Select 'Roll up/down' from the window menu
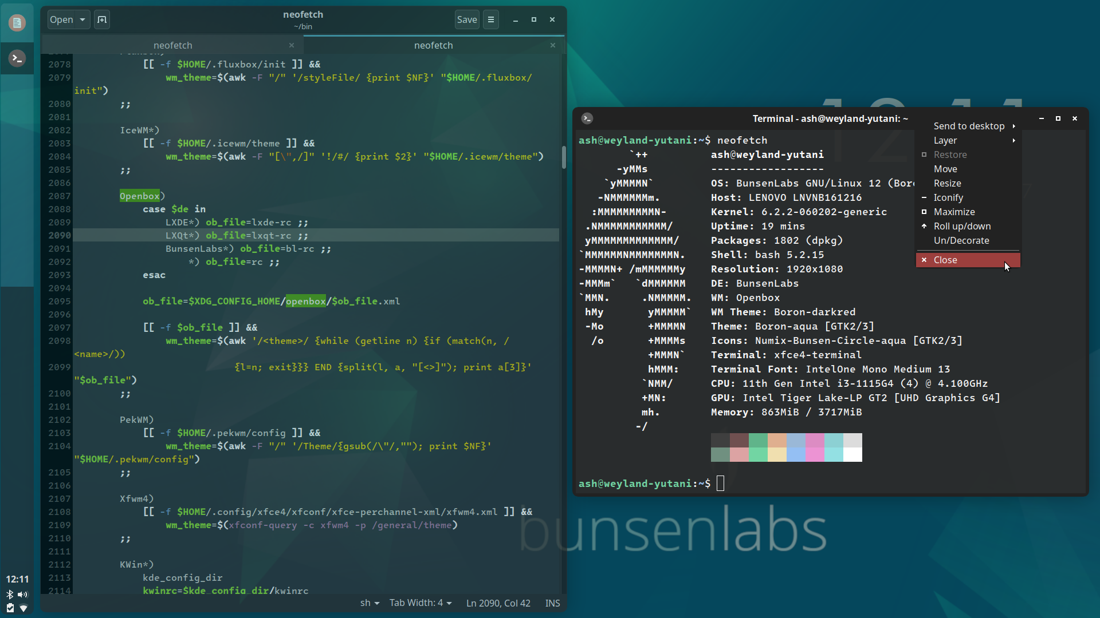1100x618 pixels. [x=961, y=226]
